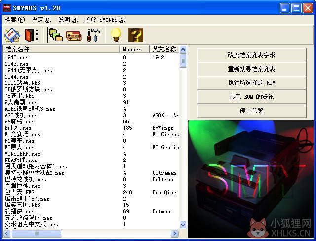Open ROM file with floppy disk icon

pos(12,35)
